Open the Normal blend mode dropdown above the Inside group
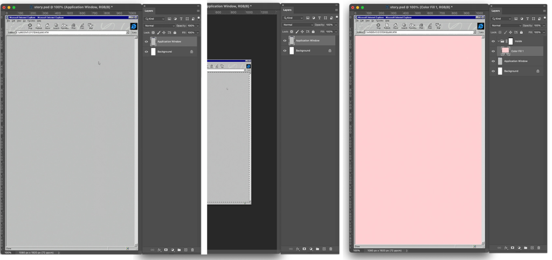Image resolution: width=552 pixels, height=260 pixels. click(x=507, y=26)
